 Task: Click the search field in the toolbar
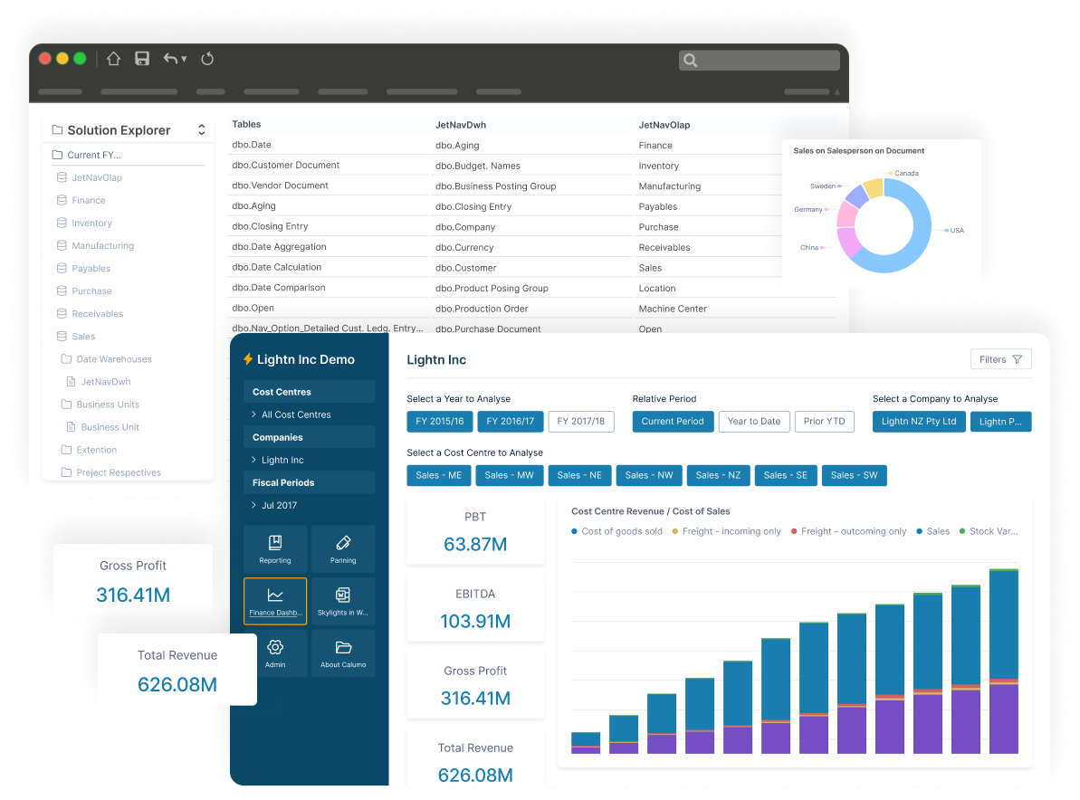point(759,61)
